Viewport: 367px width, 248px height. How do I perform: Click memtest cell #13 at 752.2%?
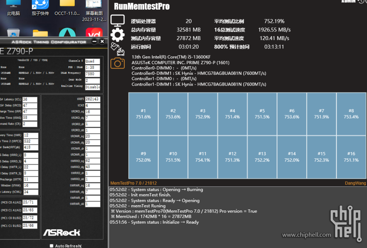(x=262, y=157)
